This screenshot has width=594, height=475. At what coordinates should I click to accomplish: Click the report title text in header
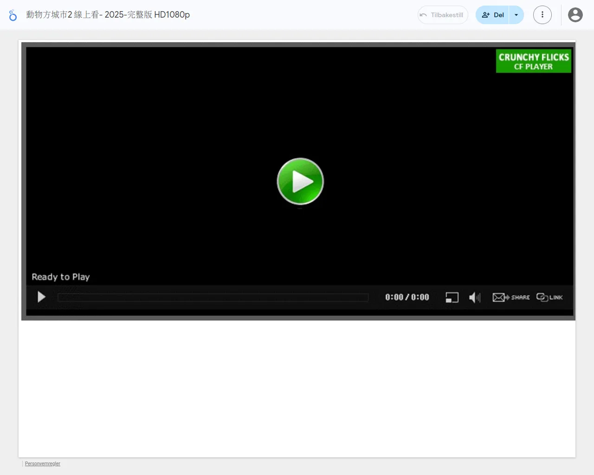[108, 15]
